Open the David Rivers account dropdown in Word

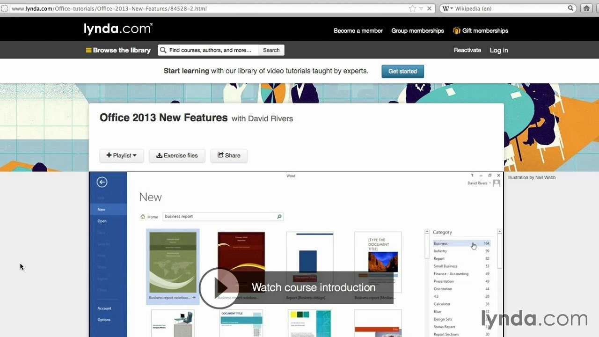click(479, 183)
